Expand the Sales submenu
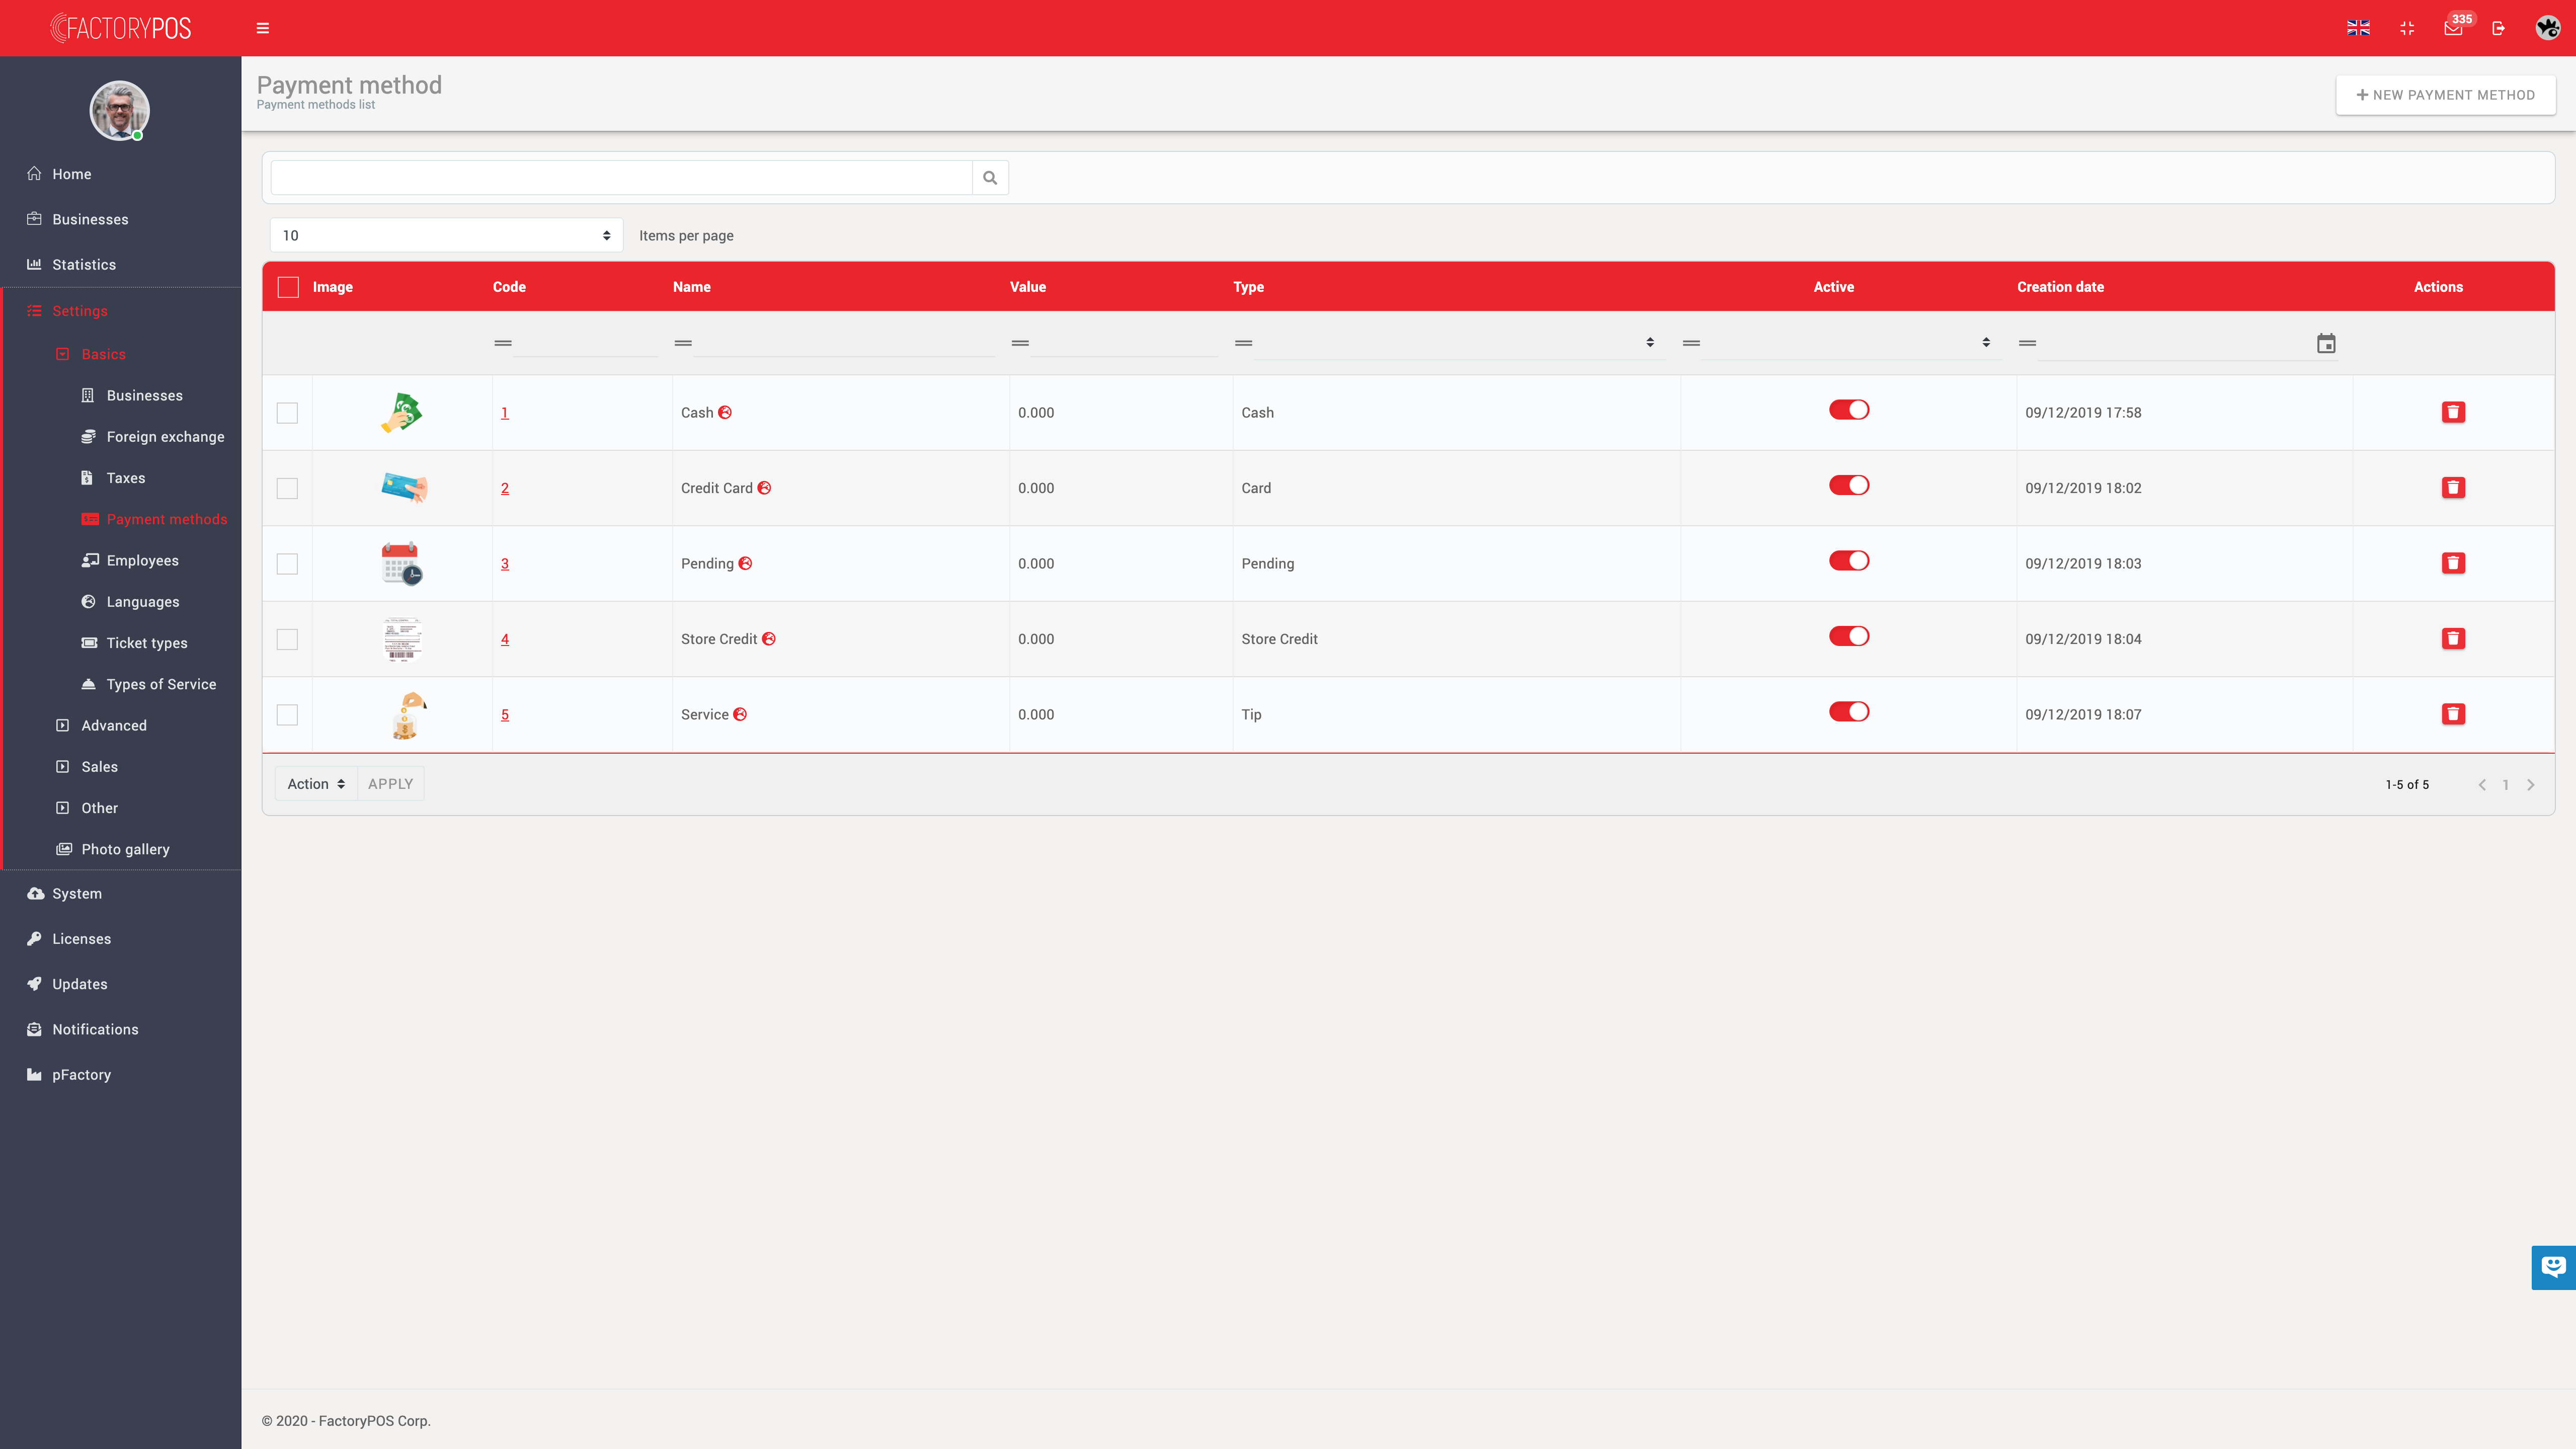This screenshot has height=1449, width=2576. pyautogui.click(x=100, y=767)
